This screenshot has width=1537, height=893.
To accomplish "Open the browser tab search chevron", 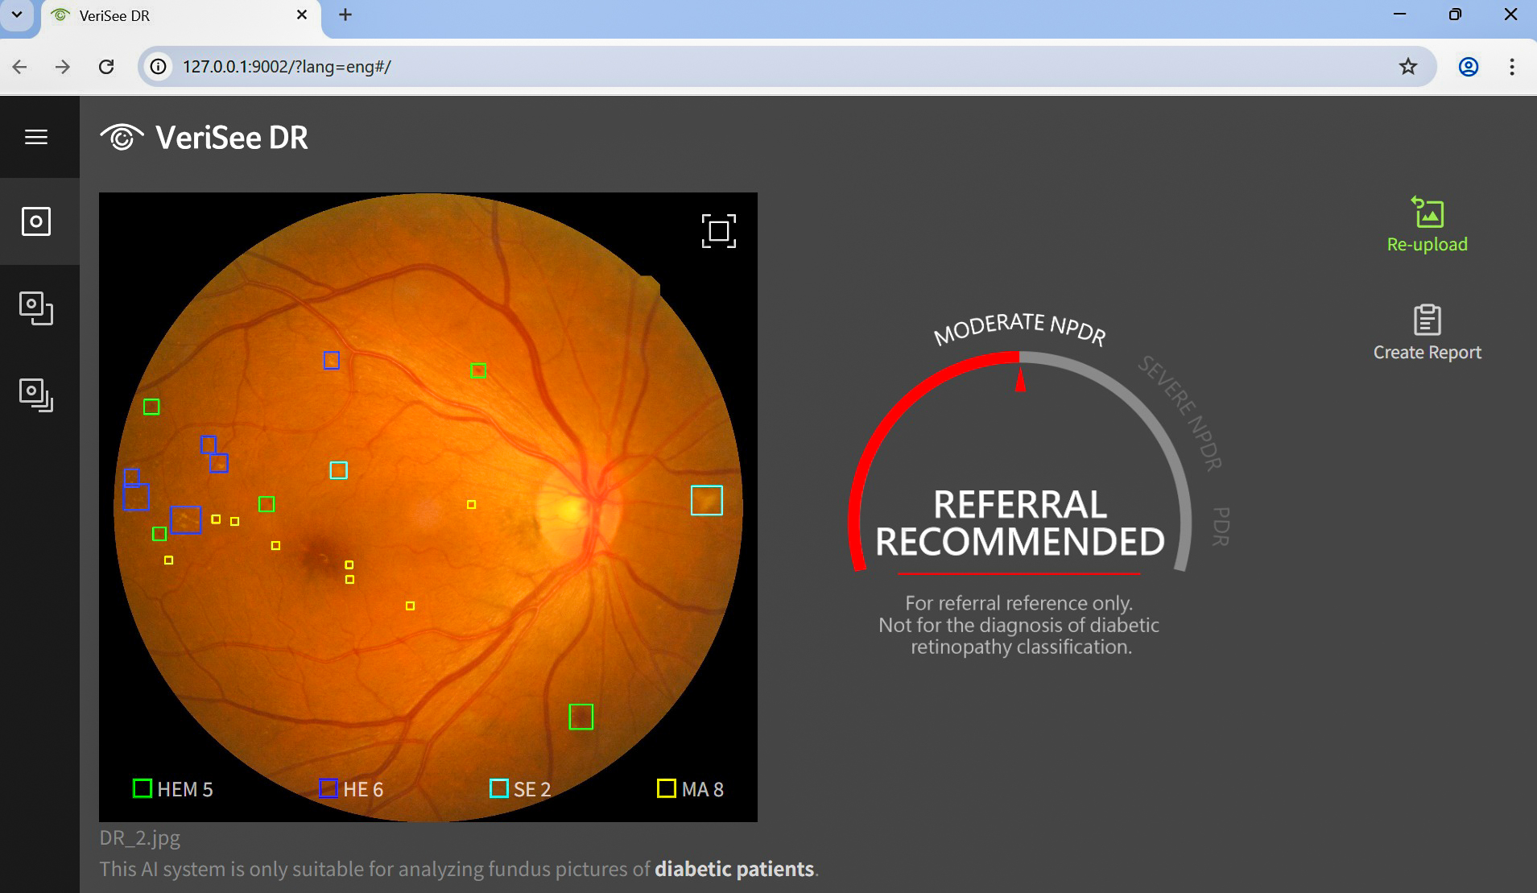I will (x=16, y=14).
